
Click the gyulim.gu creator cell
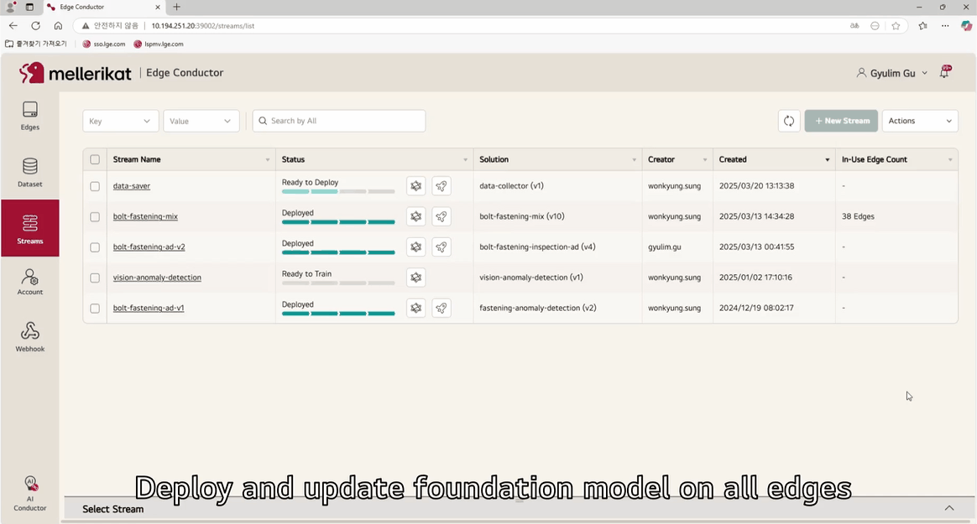pyautogui.click(x=664, y=247)
